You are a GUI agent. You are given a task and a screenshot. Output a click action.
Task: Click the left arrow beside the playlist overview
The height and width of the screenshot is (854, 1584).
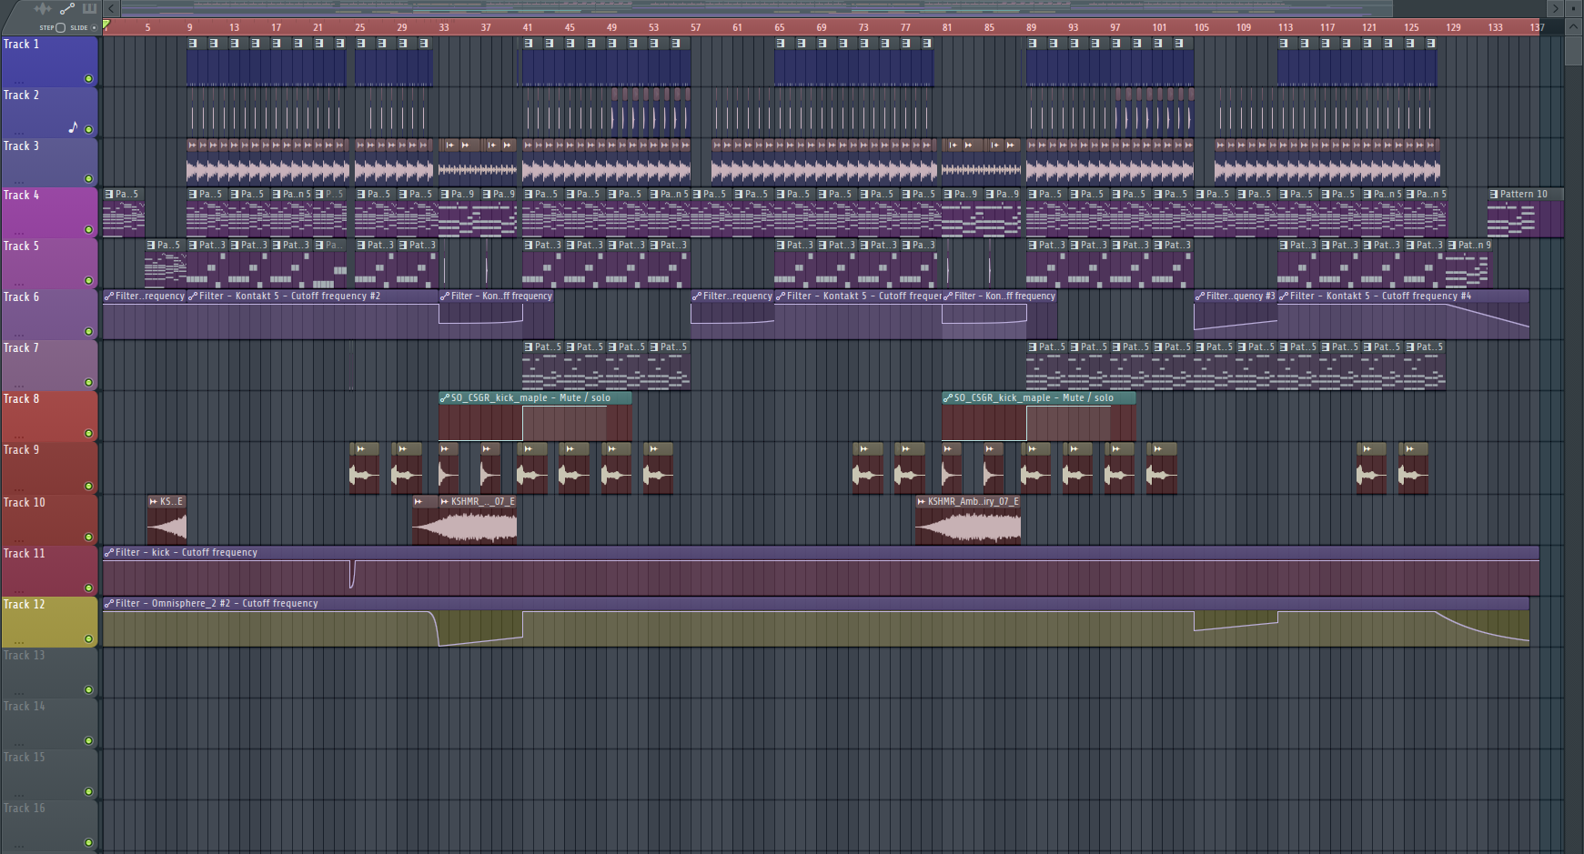(x=112, y=8)
